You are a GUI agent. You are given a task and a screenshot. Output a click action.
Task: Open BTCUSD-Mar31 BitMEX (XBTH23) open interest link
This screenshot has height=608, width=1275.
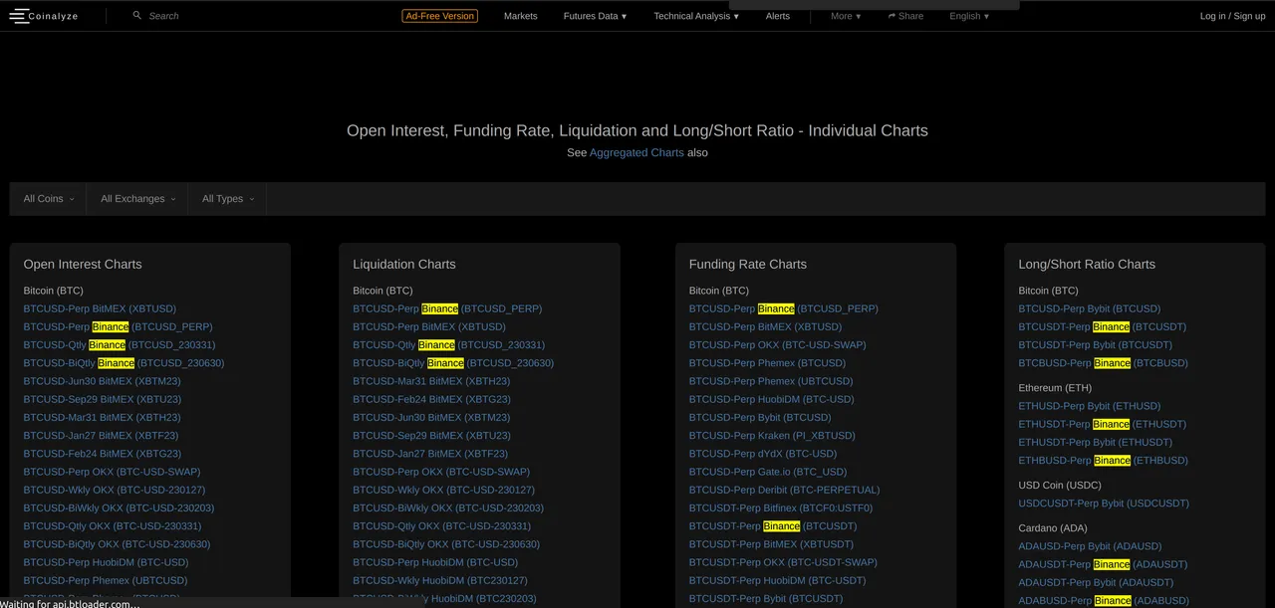pyautogui.click(x=103, y=417)
